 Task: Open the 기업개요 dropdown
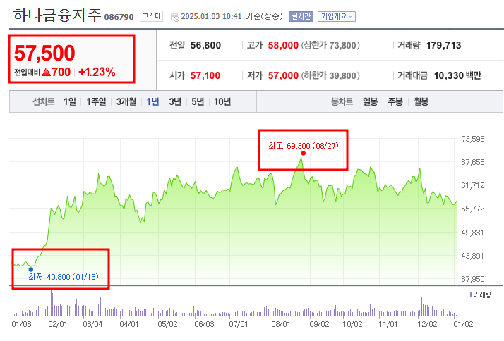coord(337,16)
